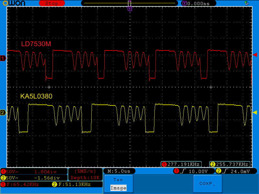259x194 pixels.
Task: Click the channel 2 trigger 24.0mV indicator
Action: pyautogui.click(x=234, y=171)
